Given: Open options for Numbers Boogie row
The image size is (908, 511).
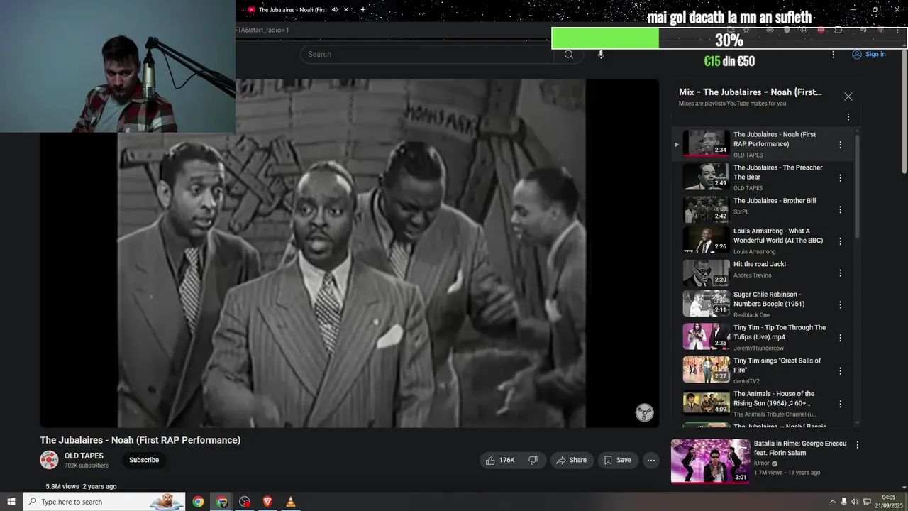Looking at the screenshot, I should pos(841,304).
